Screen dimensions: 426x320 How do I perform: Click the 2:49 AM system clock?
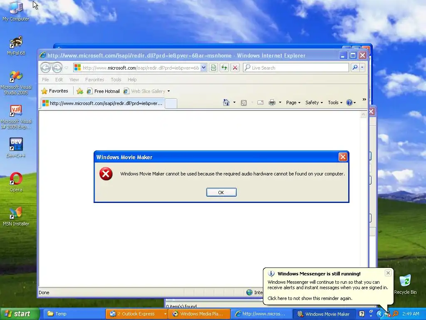[x=411, y=314]
